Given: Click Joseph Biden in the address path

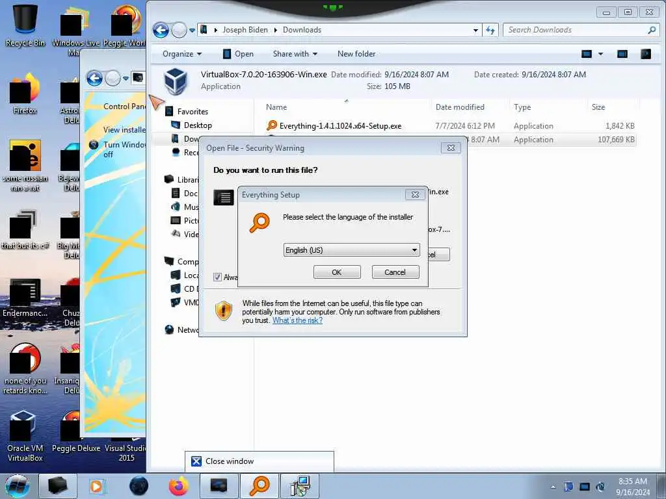Looking at the screenshot, I should point(245,30).
